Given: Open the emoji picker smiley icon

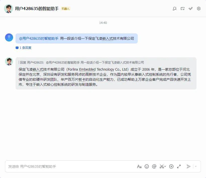Looking at the screenshot, I should pos(147,166).
